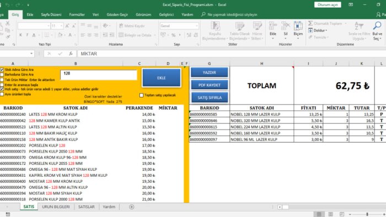386x217 pixels.
Task: Expand the Hizalama dialog launcher
Action: [x=156, y=45]
